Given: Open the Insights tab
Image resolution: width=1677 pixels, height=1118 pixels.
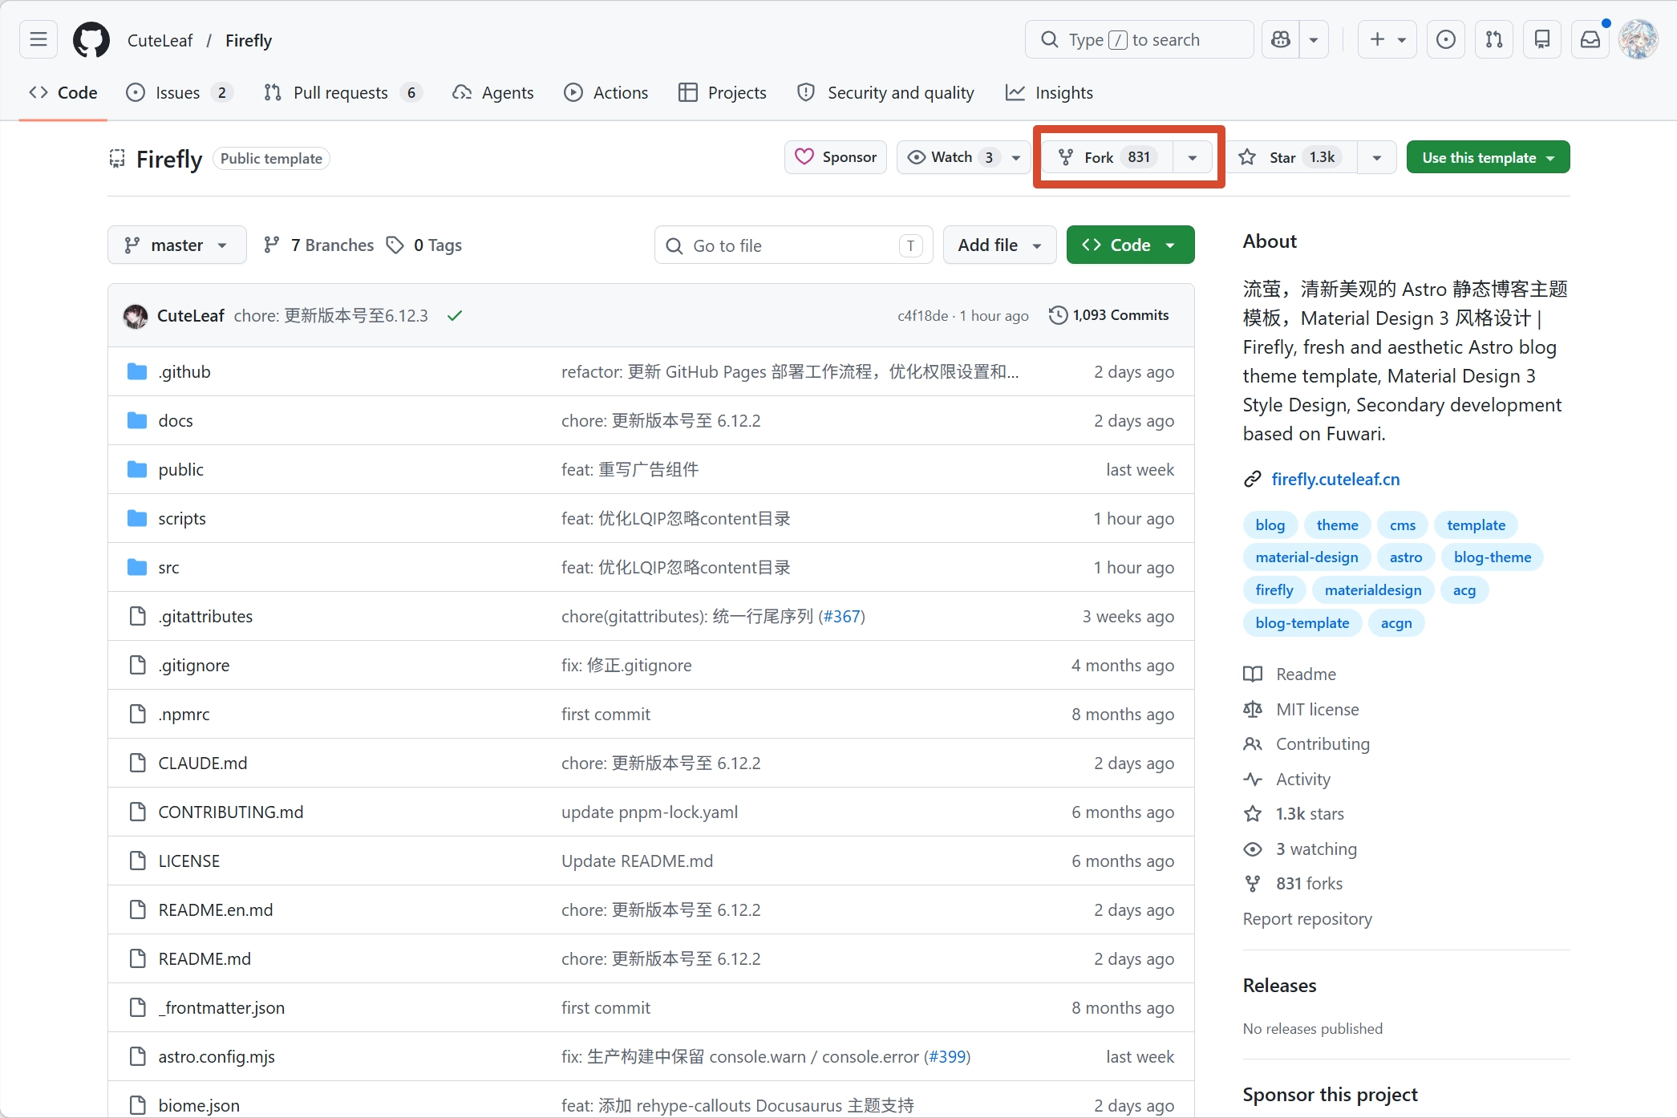Looking at the screenshot, I should pos(1049,92).
